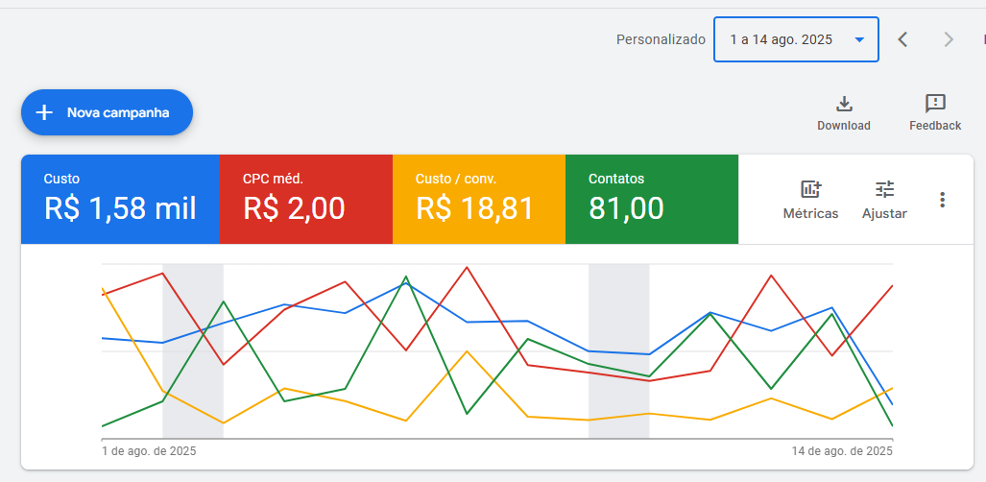Click the yellow line's middle peak in chart

tap(467, 351)
